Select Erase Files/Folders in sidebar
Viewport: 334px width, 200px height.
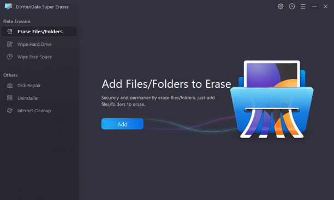tap(39, 32)
